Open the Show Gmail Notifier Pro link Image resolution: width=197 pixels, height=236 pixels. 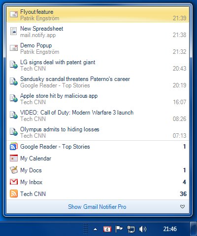pos(97,207)
